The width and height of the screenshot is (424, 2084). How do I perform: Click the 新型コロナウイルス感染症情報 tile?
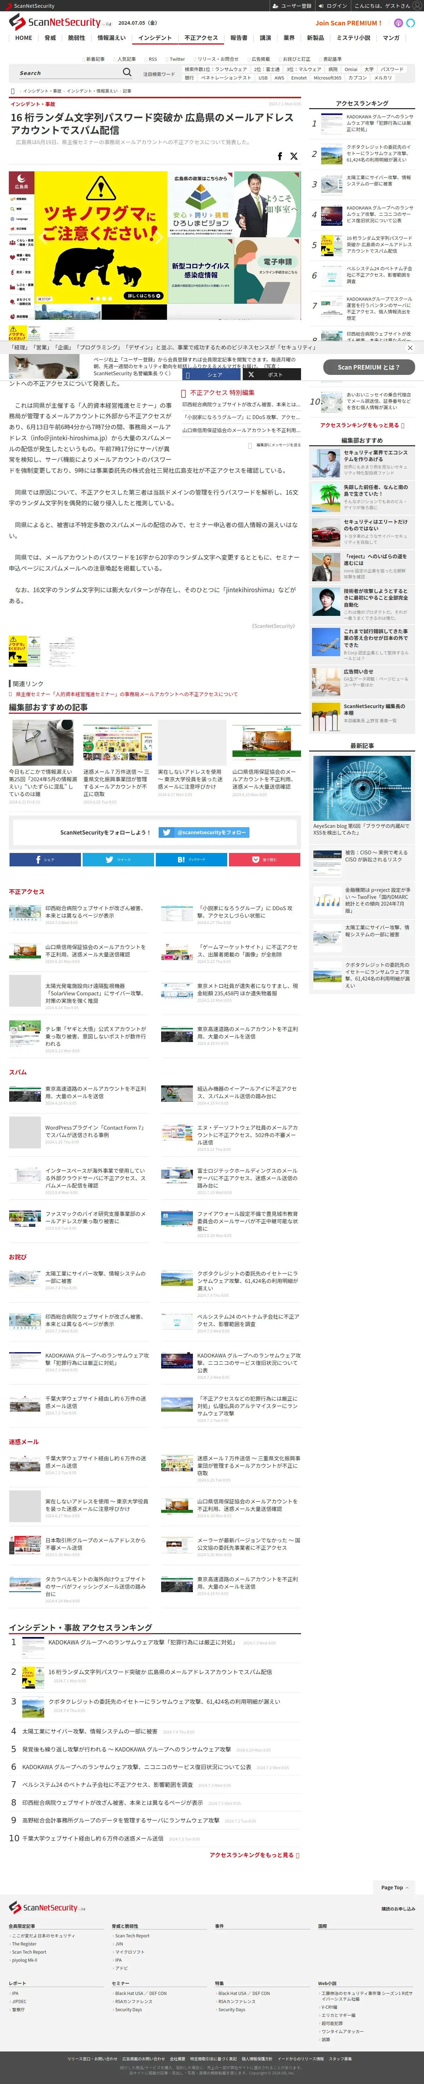(201, 271)
